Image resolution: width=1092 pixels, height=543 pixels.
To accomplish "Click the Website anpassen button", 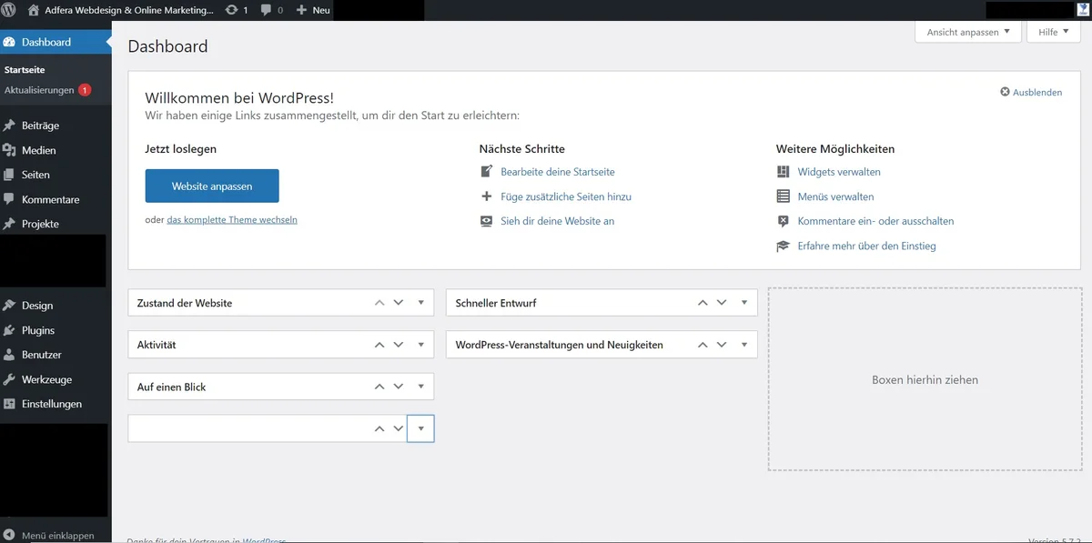I will point(211,185).
